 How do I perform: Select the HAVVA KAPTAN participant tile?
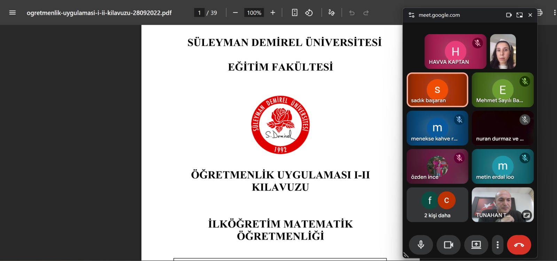pos(455,52)
